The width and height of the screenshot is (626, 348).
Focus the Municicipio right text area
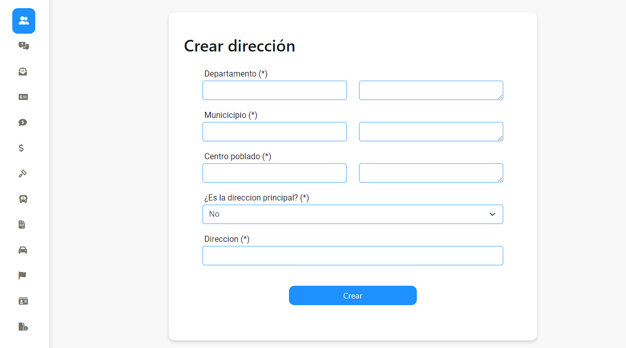click(431, 132)
